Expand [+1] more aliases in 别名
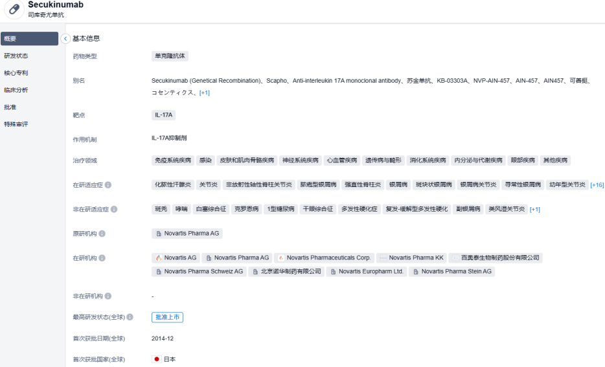Viewport: 605px width, 367px height. point(204,93)
